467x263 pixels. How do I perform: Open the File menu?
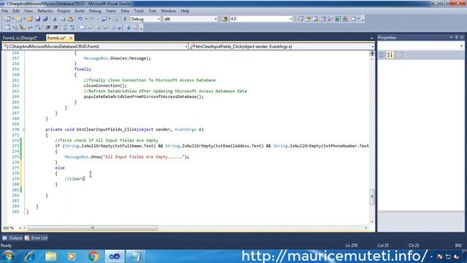tap(5, 11)
